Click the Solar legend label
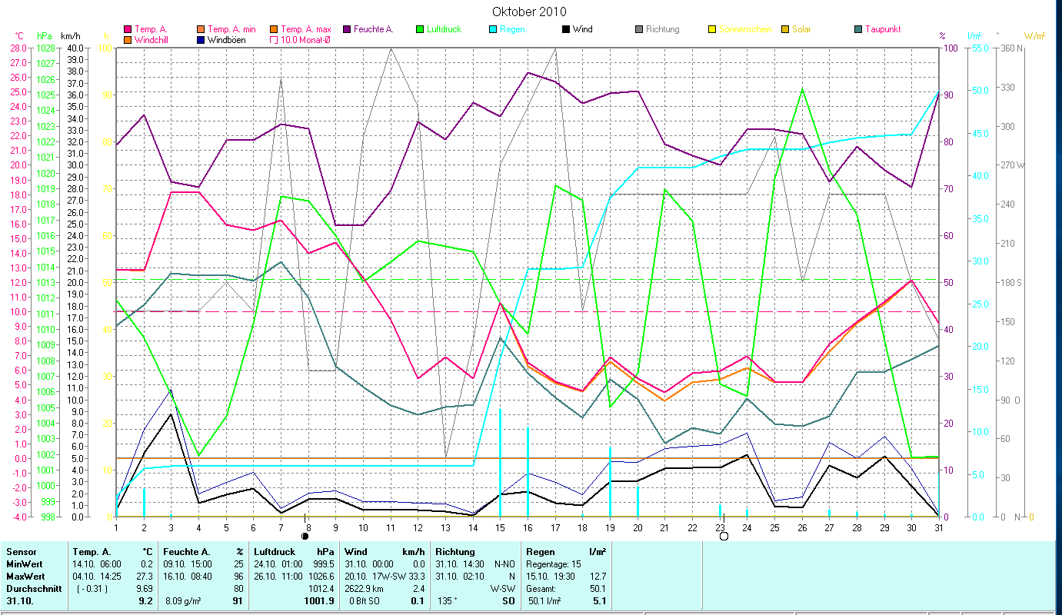This screenshot has height=615, width=1062. point(801,29)
